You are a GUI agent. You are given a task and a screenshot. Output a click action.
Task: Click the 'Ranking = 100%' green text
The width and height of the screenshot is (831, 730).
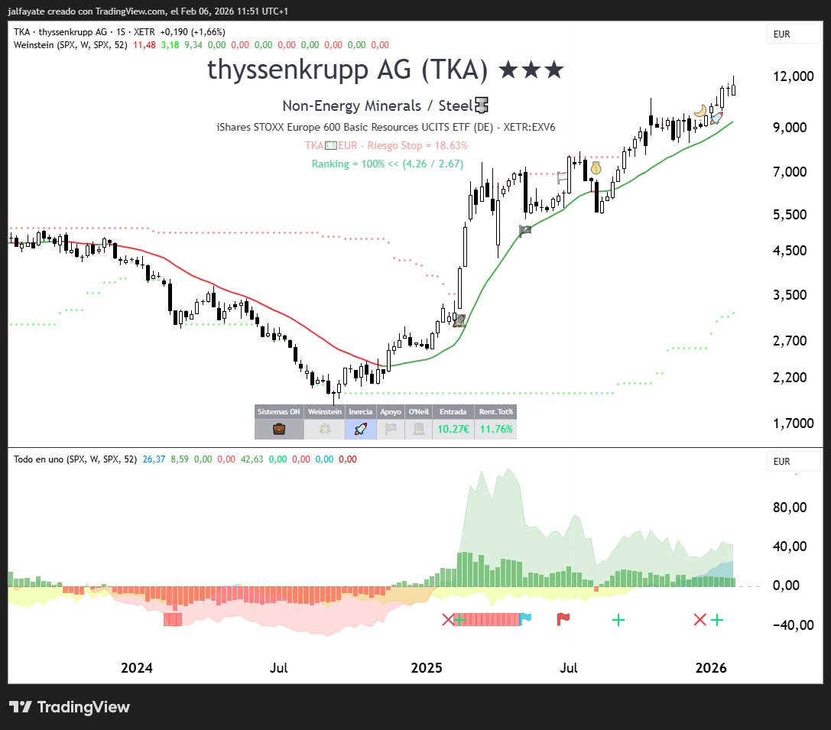tap(388, 164)
